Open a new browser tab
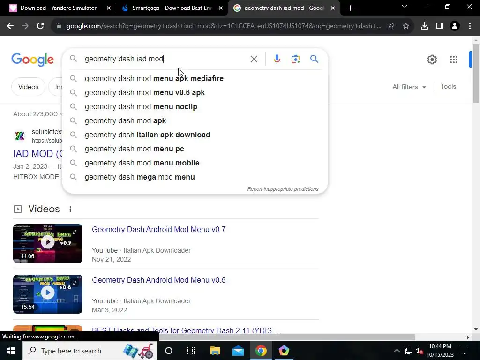 pyautogui.click(x=351, y=8)
